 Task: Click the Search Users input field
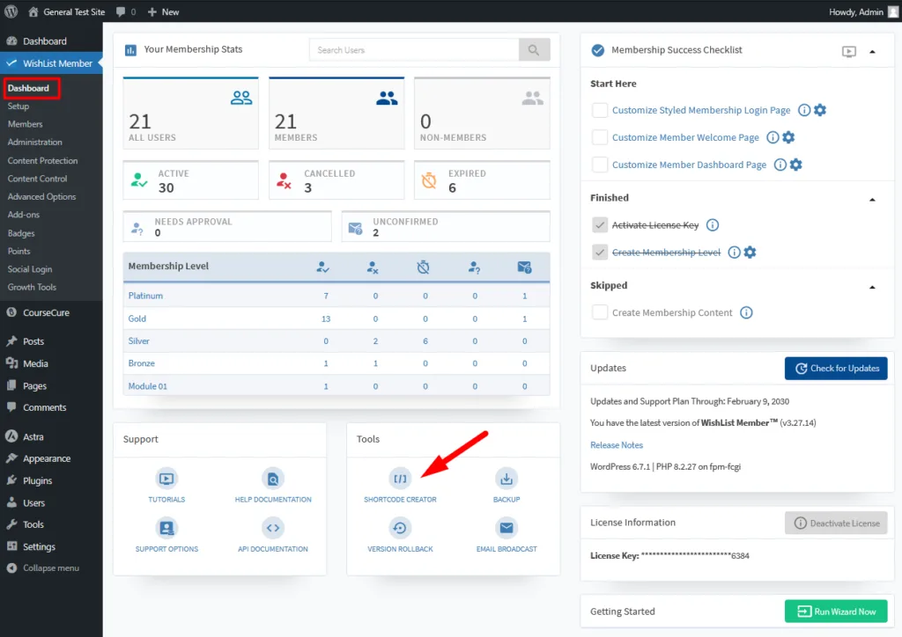[x=414, y=50]
